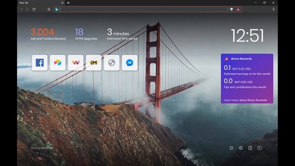The image size is (295, 166).
Task: Select the New Tab tab
Action: point(41,3)
